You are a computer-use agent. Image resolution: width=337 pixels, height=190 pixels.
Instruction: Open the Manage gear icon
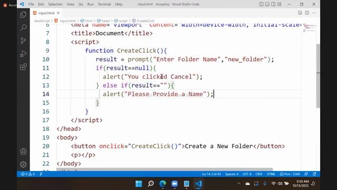click(23, 164)
